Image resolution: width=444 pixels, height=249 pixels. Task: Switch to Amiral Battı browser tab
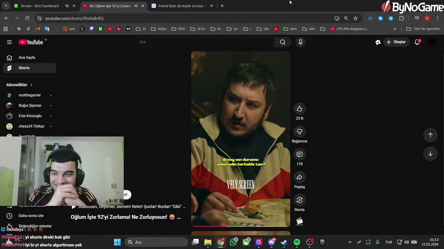click(182, 6)
